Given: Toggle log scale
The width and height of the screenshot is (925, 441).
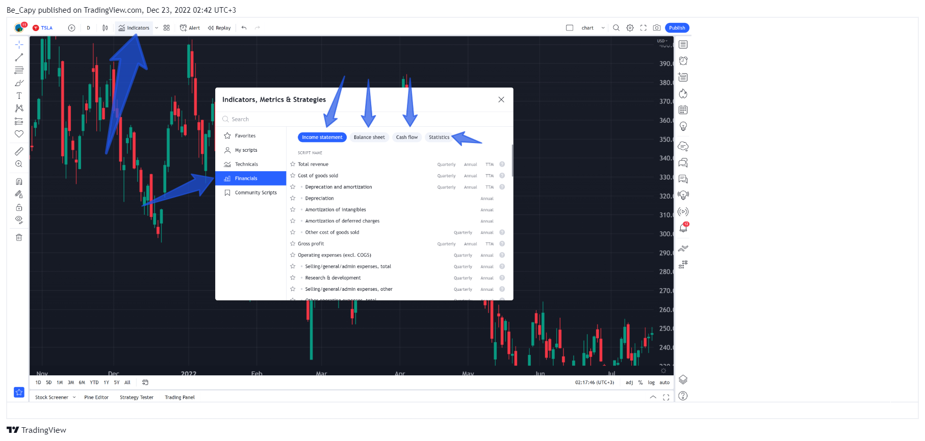Looking at the screenshot, I should [x=651, y=382].
